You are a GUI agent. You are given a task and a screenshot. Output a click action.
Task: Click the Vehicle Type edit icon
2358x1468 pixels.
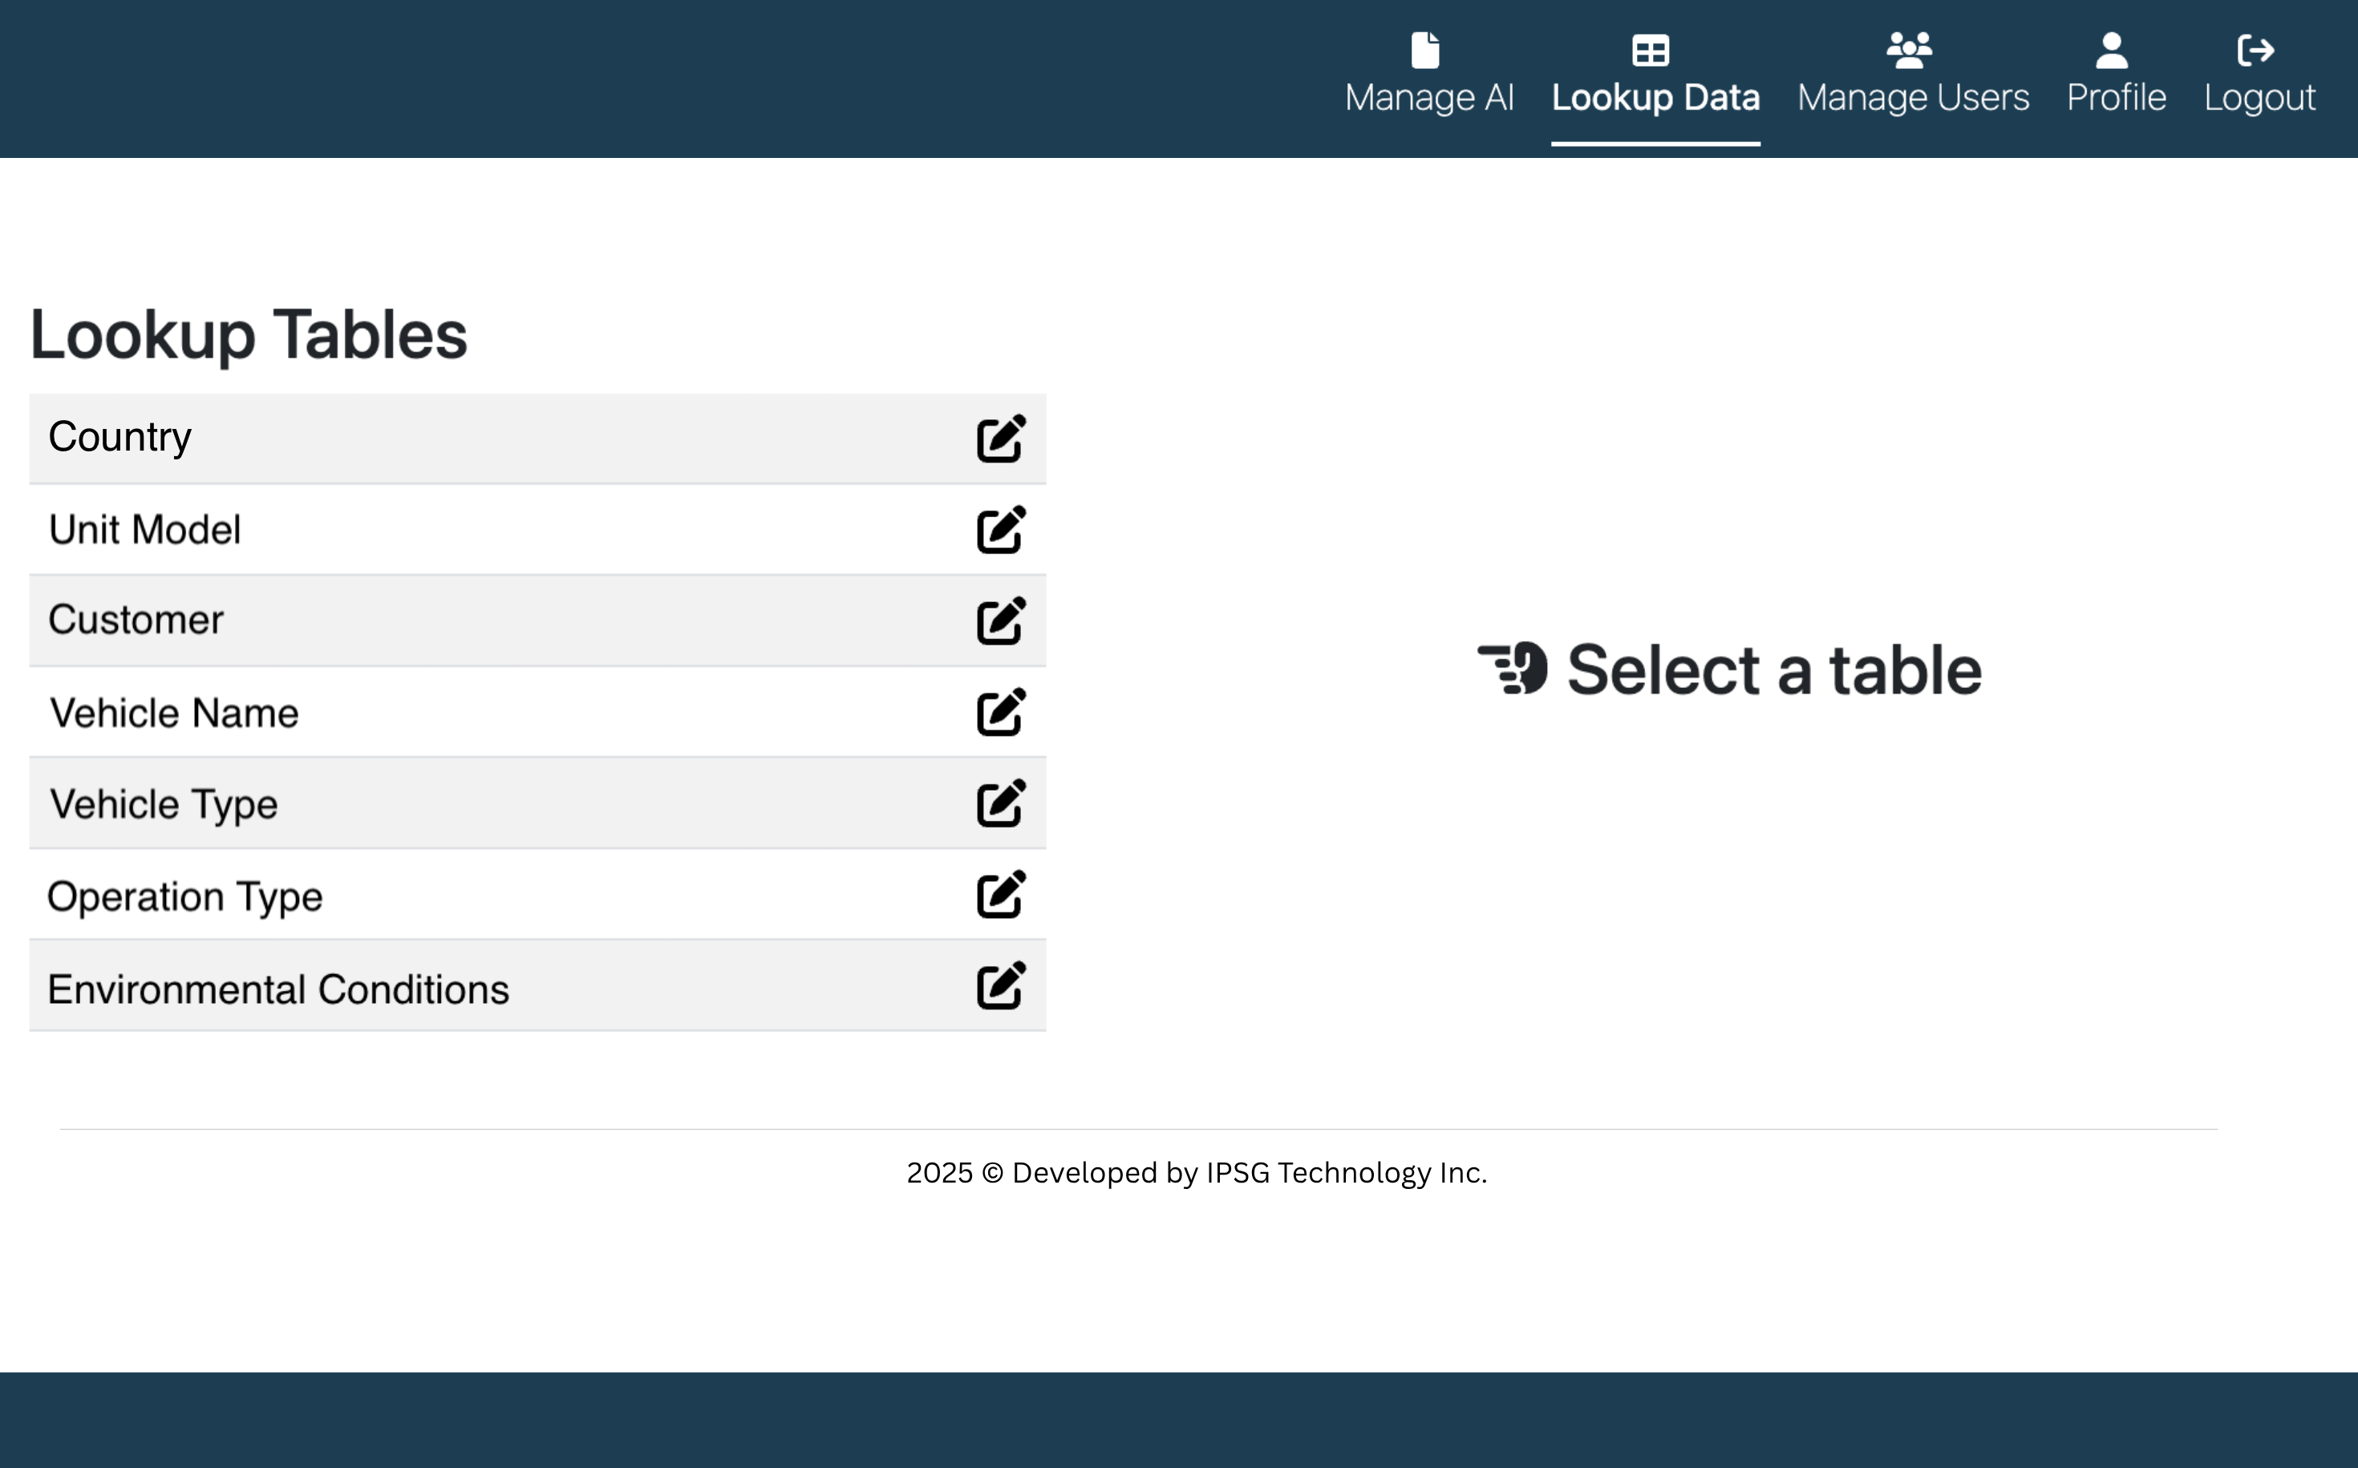coord(1000,803)
